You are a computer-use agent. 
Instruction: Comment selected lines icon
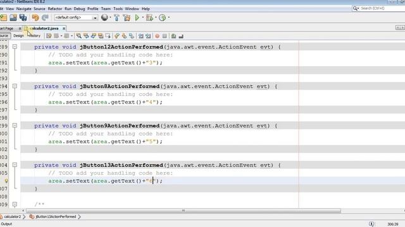pos(174,36)
